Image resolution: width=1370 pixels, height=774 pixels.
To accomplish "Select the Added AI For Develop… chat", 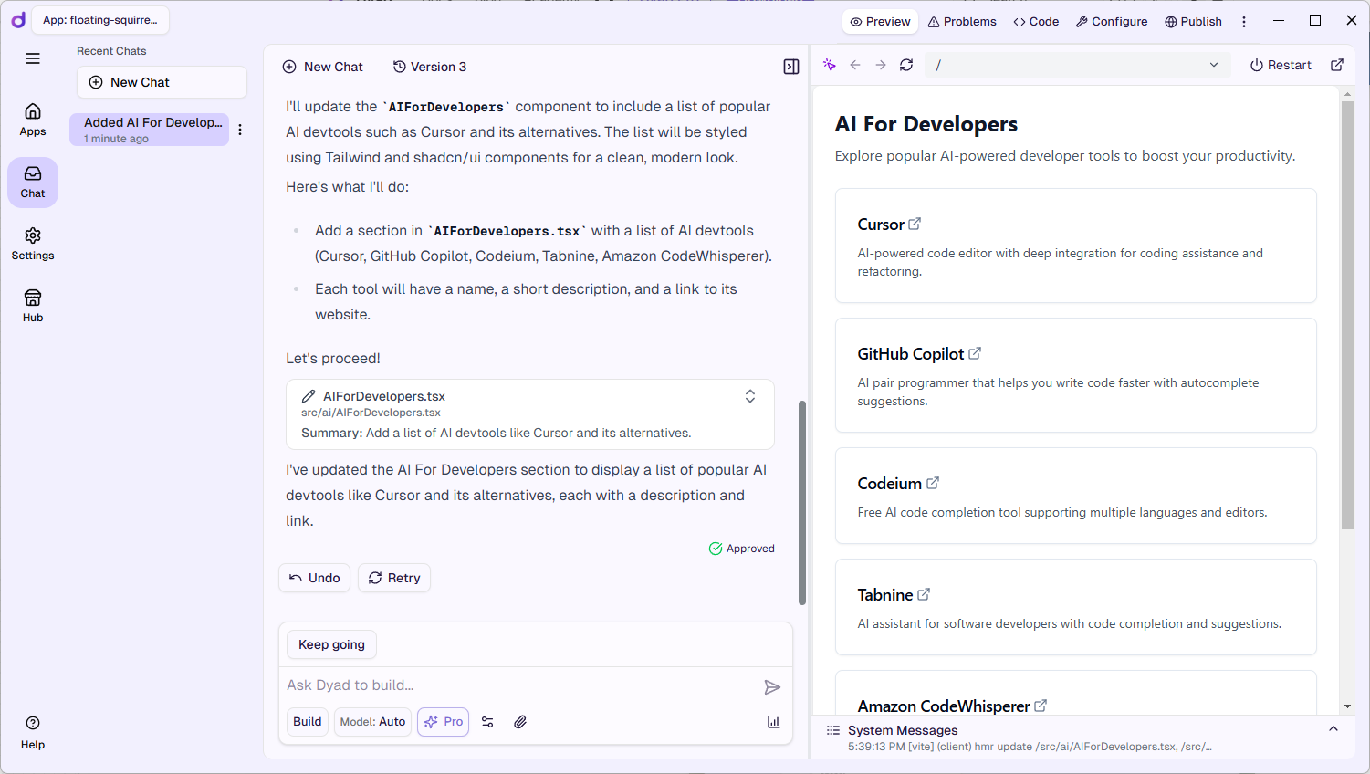I will (150, 130).
